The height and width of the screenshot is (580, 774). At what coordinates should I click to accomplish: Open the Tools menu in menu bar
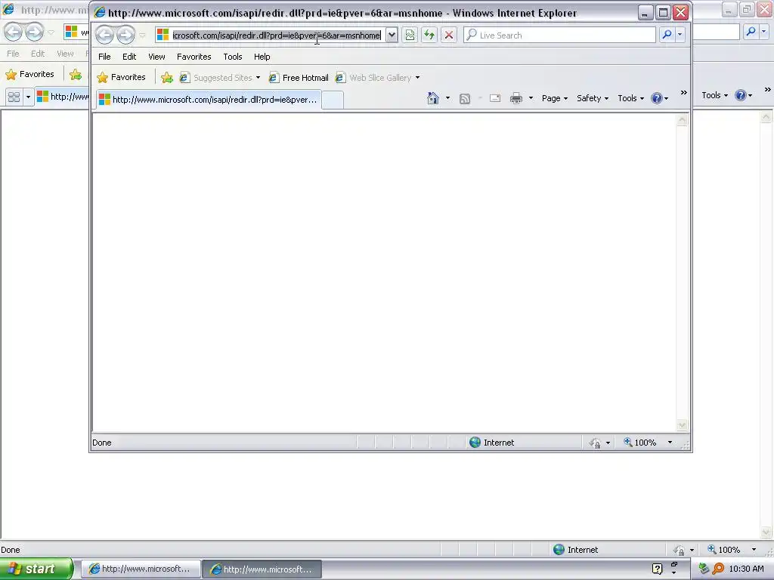pyautogui.click(x=233, y=57)
